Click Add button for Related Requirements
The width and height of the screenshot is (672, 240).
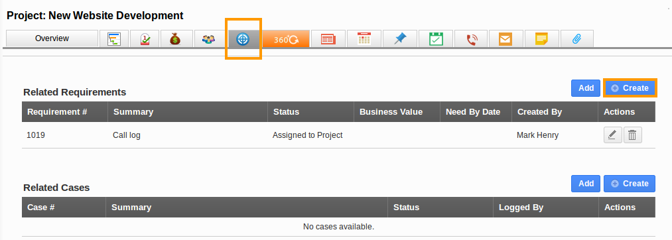[x=586, y=88]
